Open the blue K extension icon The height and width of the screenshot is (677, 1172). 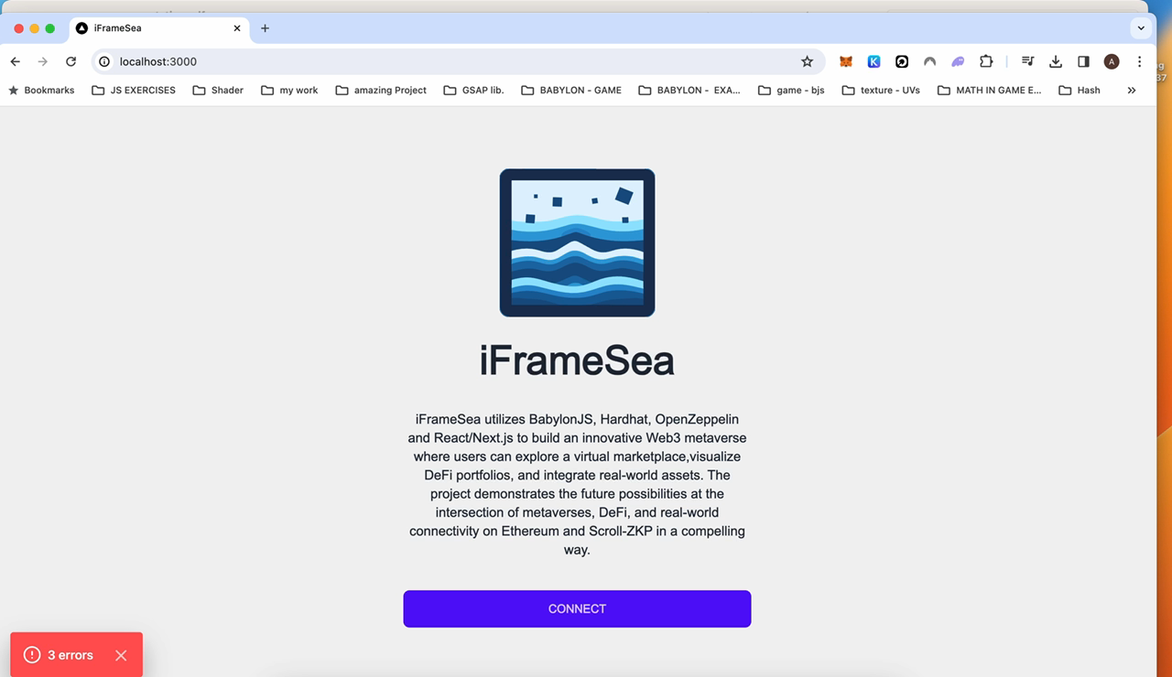pos(874,61)
